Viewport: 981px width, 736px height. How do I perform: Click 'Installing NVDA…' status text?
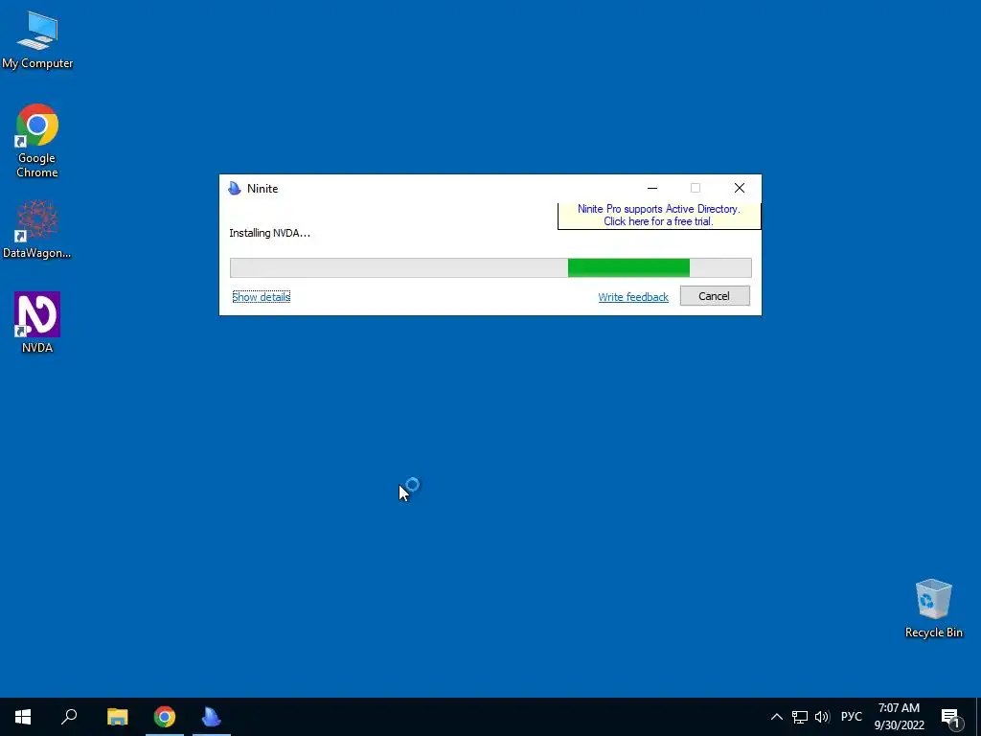point(269,233)
